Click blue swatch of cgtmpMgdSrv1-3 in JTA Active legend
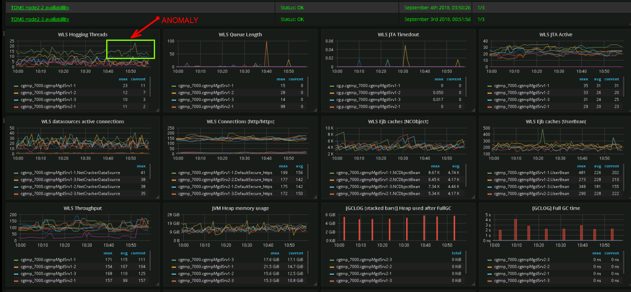This screenshot has height=292, width=631. click(x=490, y=99)
